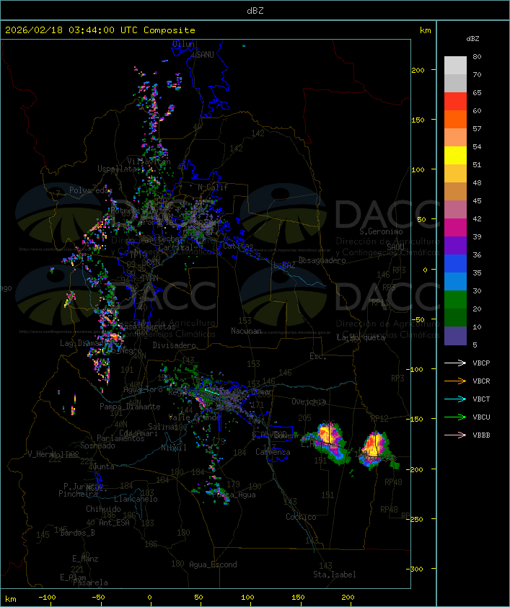Select the dusty pink 45 dBZ swatch
Screen dimensions: 510x607
click(x=455, y=210)
